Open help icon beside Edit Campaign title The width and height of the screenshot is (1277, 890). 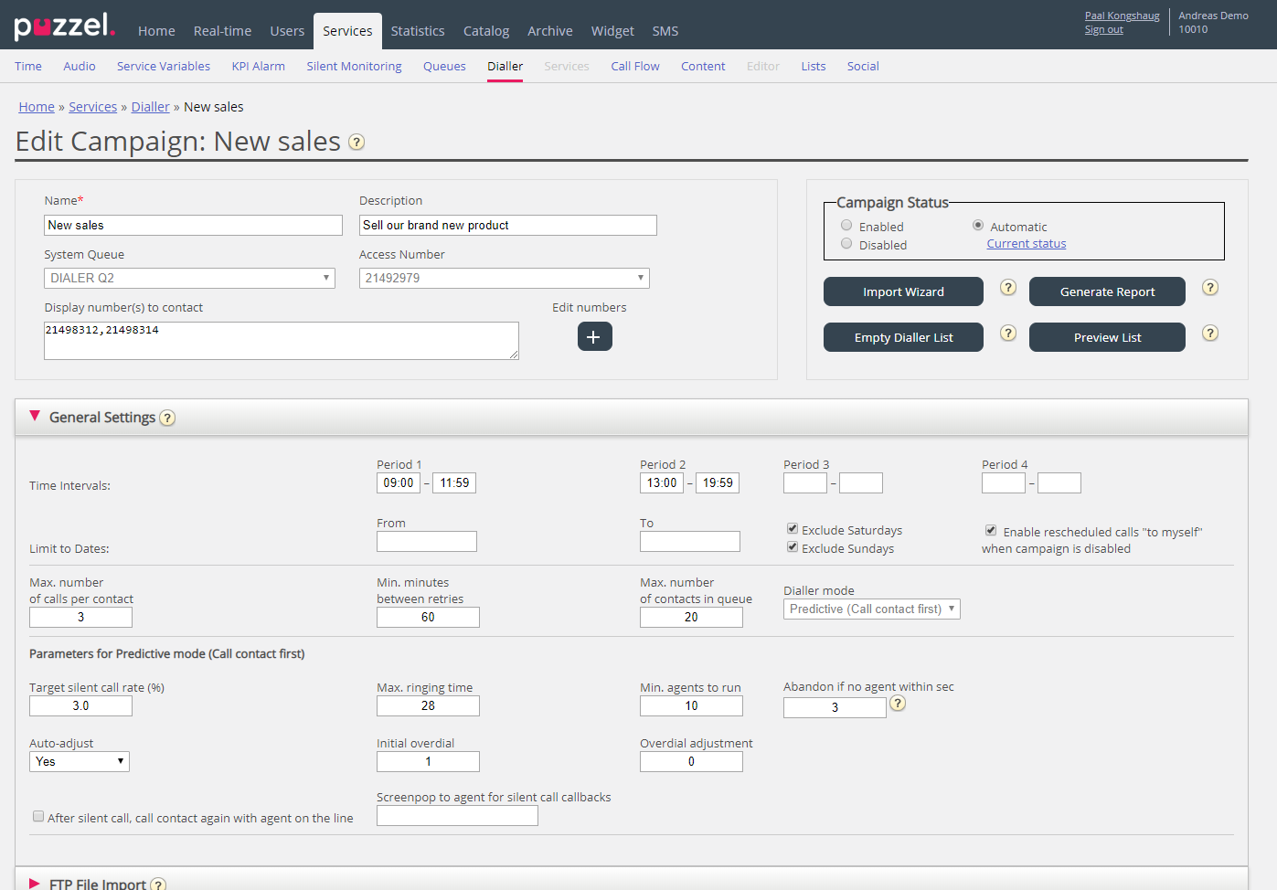pyautogui.click(x=356, y=143)
